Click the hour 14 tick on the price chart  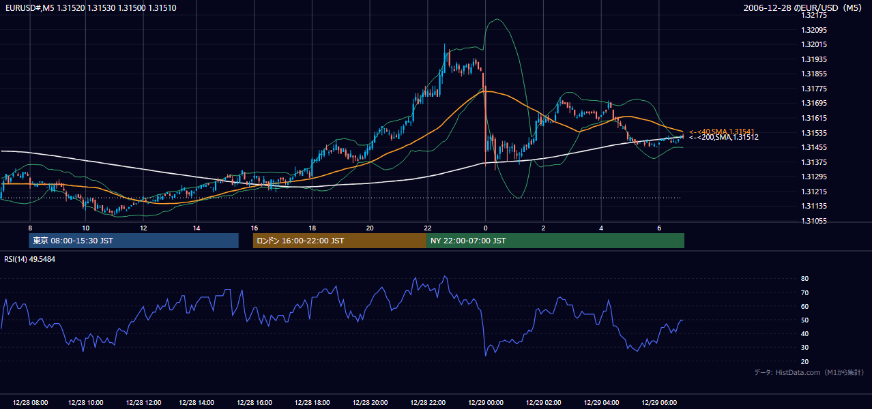click(196, 228)
